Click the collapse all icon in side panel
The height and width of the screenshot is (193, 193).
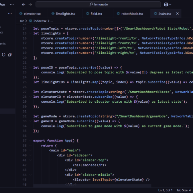(10, 55)
